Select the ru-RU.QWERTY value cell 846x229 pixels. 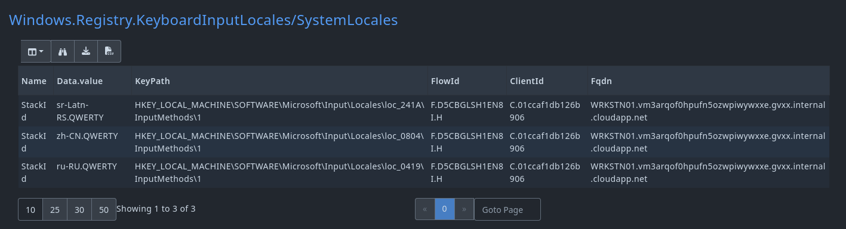(93, 173)
